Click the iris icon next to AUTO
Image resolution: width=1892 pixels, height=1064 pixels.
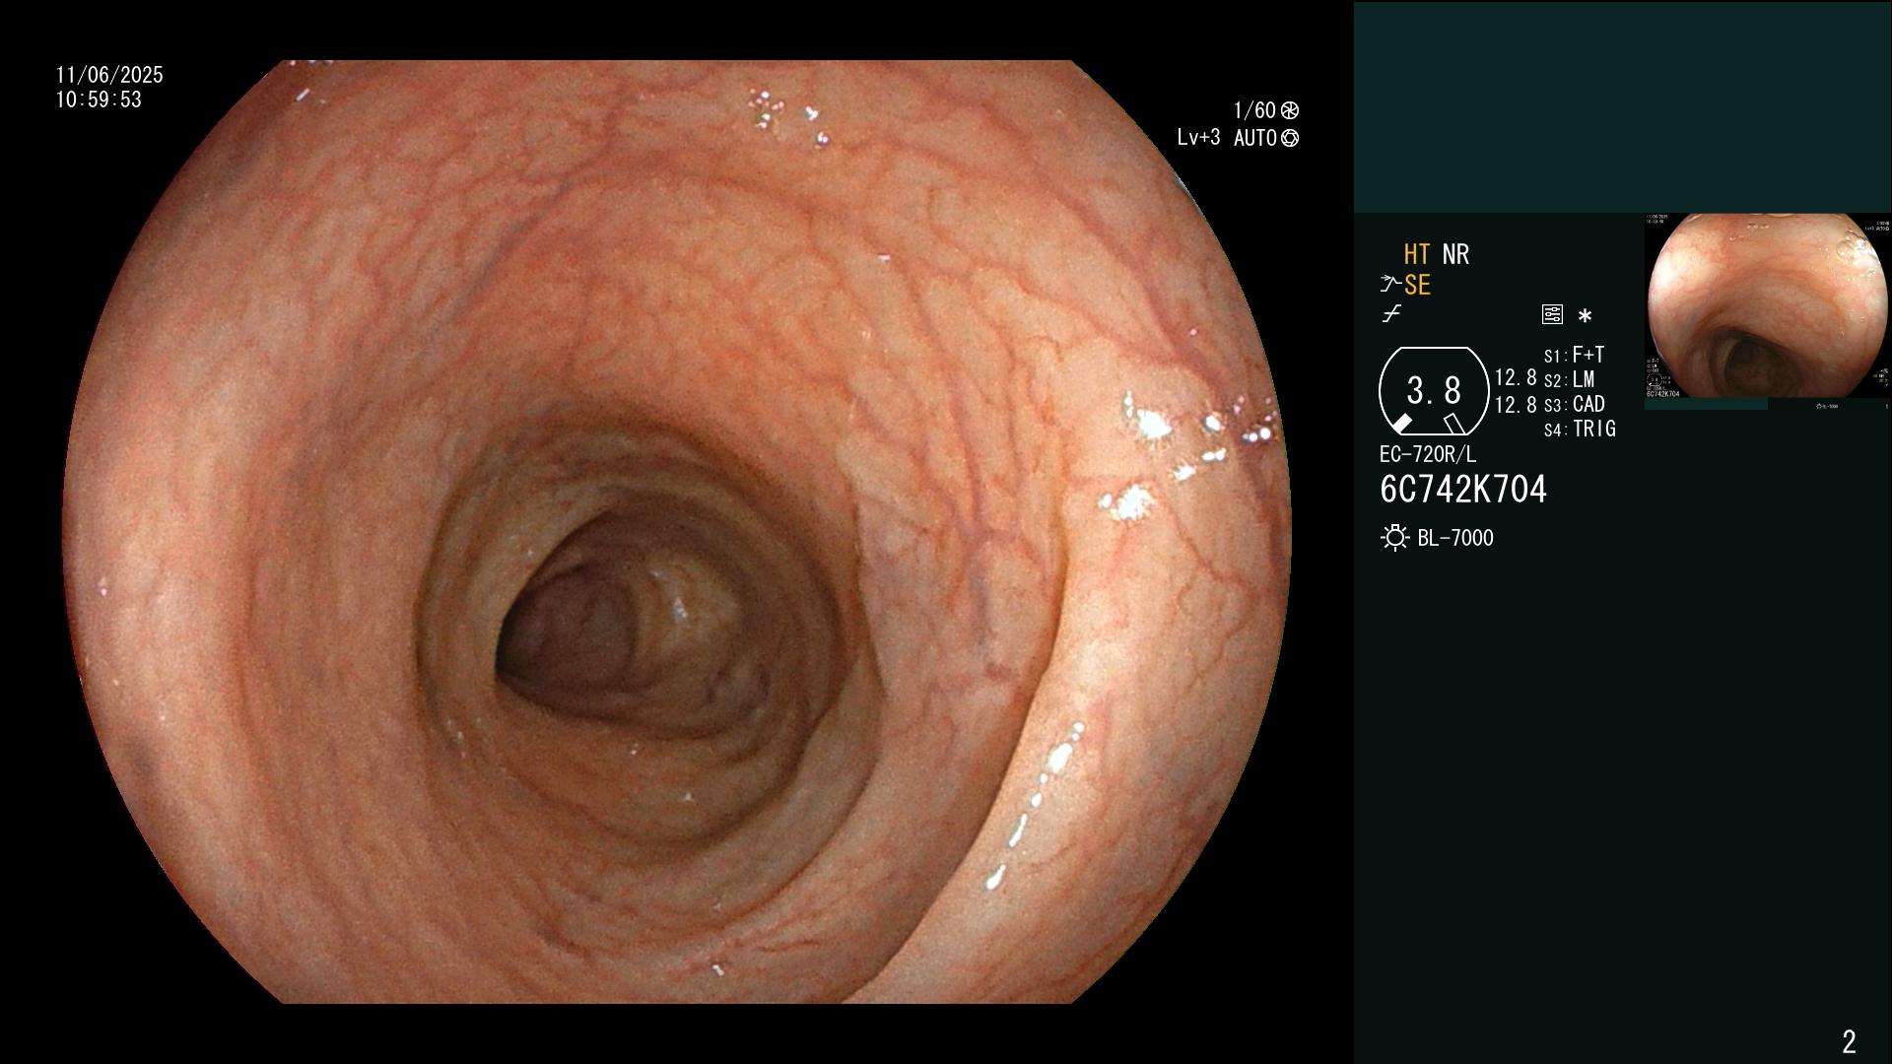point(1290,138)
